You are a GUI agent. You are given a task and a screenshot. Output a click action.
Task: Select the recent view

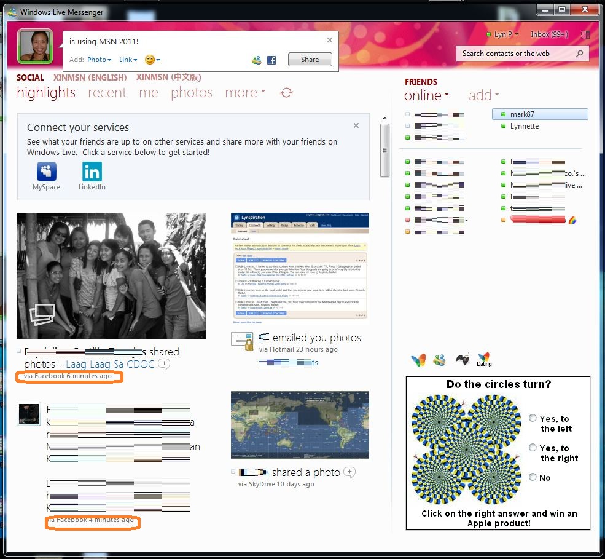(107, 93)
